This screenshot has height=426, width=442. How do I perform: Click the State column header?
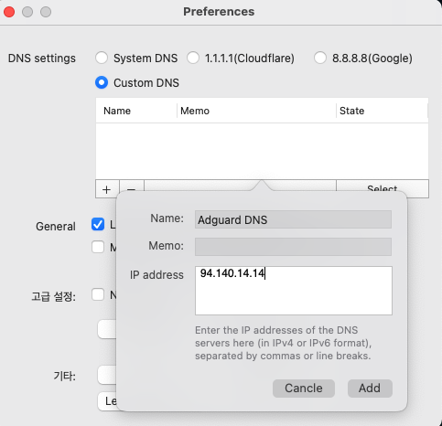382,111
